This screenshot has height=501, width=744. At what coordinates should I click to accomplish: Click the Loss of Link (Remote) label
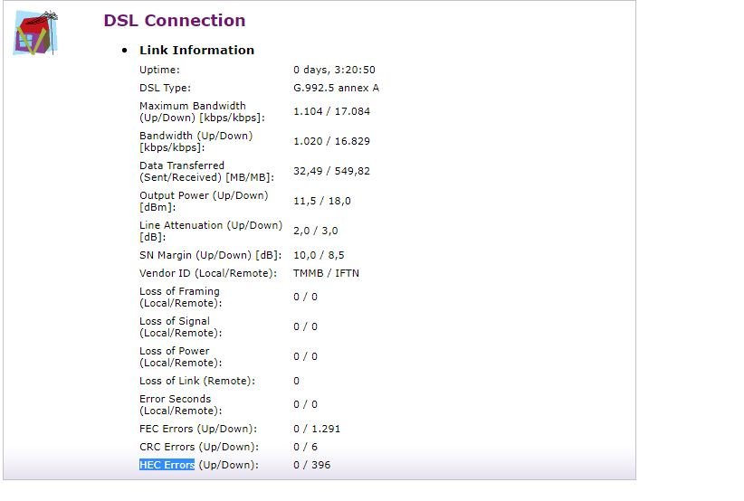click(x=197, y=381)
